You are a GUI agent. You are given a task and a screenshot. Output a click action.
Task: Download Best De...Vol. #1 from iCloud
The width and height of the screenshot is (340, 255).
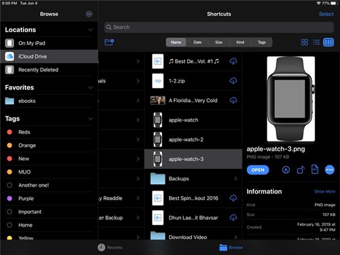233,61
